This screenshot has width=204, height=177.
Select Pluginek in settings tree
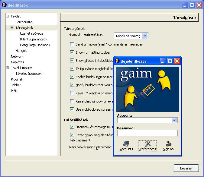click(17, 79)
